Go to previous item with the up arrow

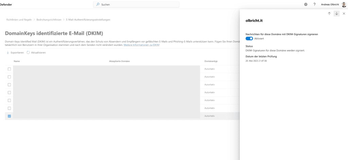coord(329,14)
